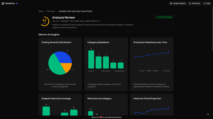Click the bar labeled 12 in Endpoint Security Coverage
Screen dimensions: 213x119
[46, 111]
